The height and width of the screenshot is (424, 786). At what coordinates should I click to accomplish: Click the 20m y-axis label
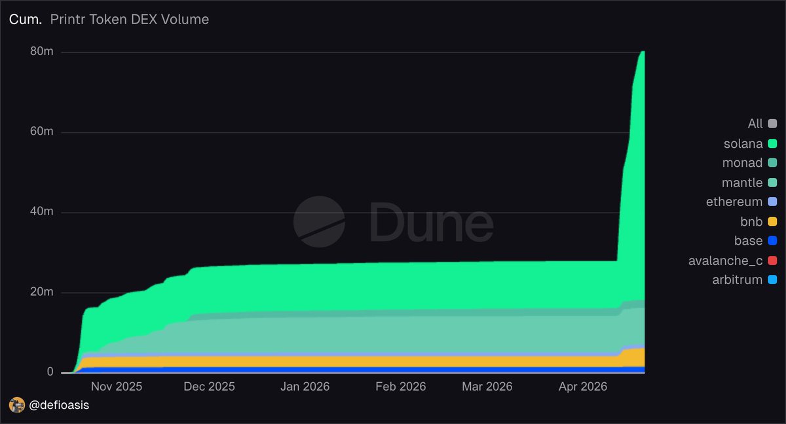coord(43,292)
